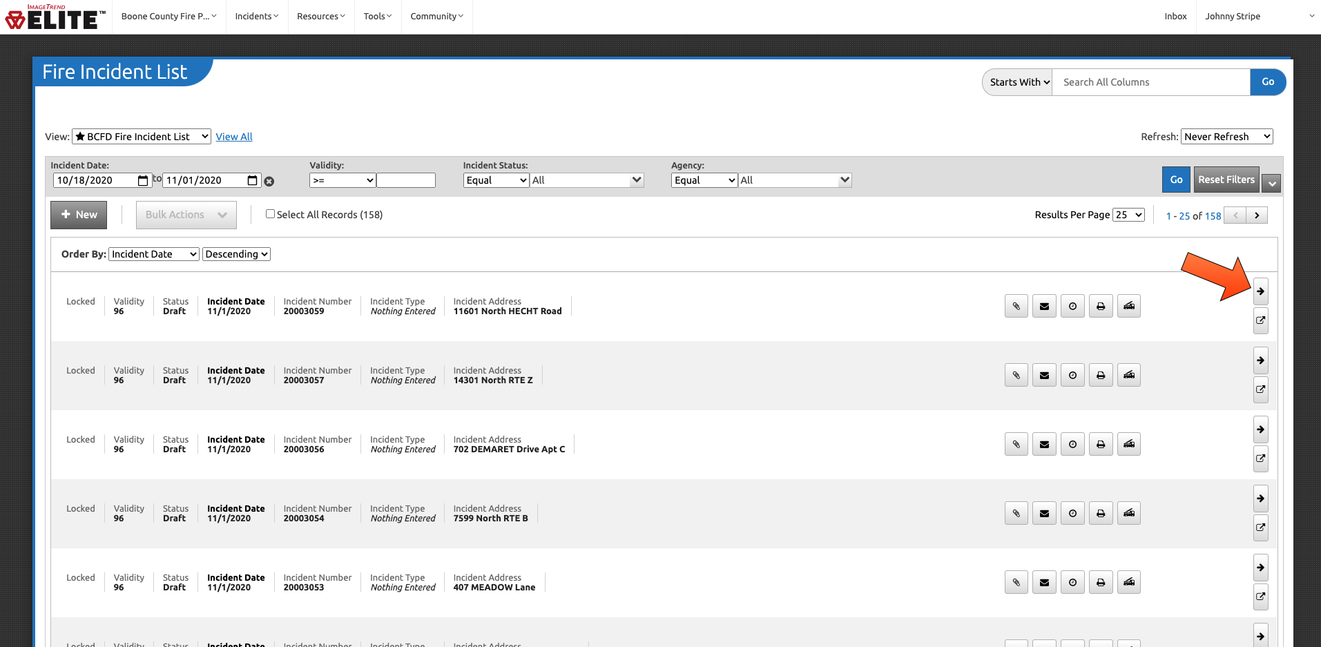Create a new incident with New button
The height and width of the screenshot is (647, 1321).
point(79,215)
